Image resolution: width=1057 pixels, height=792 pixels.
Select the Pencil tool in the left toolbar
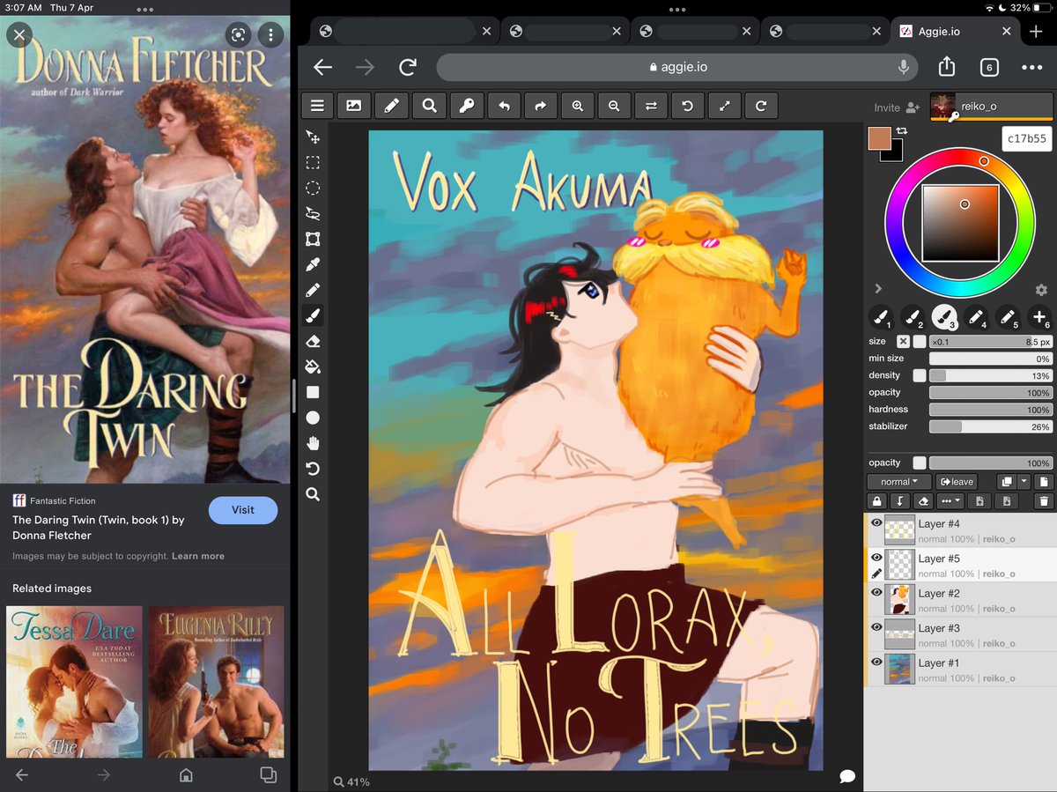tap(313, 290)
